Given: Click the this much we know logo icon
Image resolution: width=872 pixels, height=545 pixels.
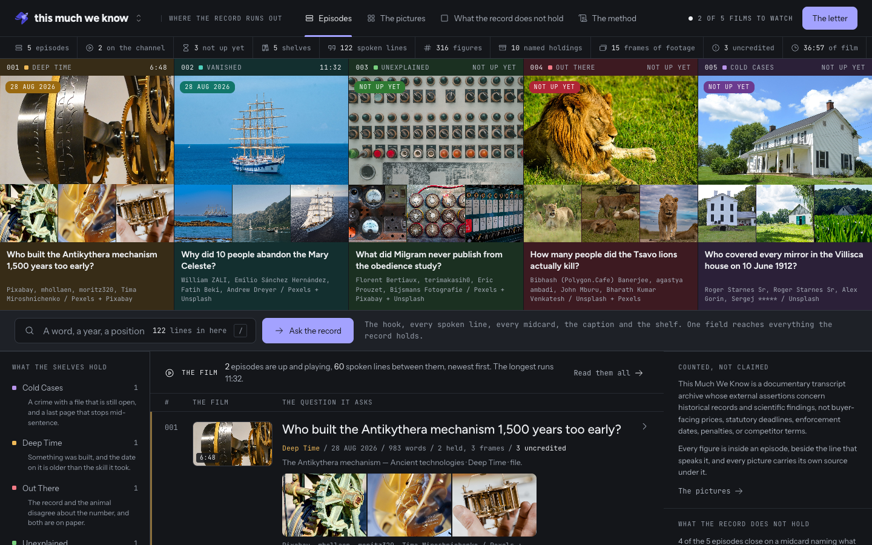Looking at the screenshot, I should coord(22,18).
